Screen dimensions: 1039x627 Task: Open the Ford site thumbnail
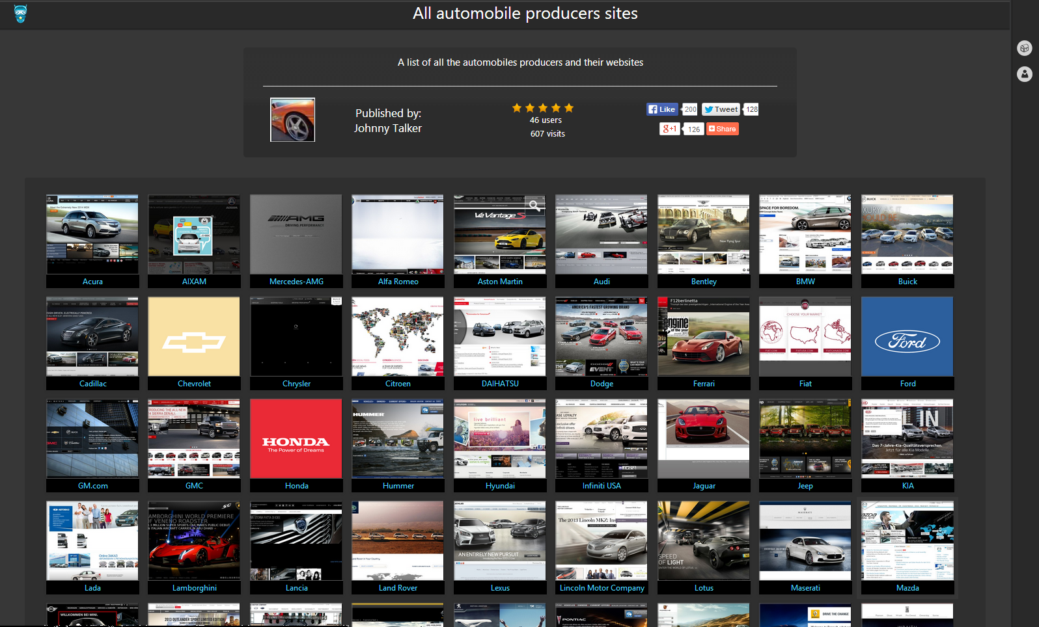tap(907, 337)
